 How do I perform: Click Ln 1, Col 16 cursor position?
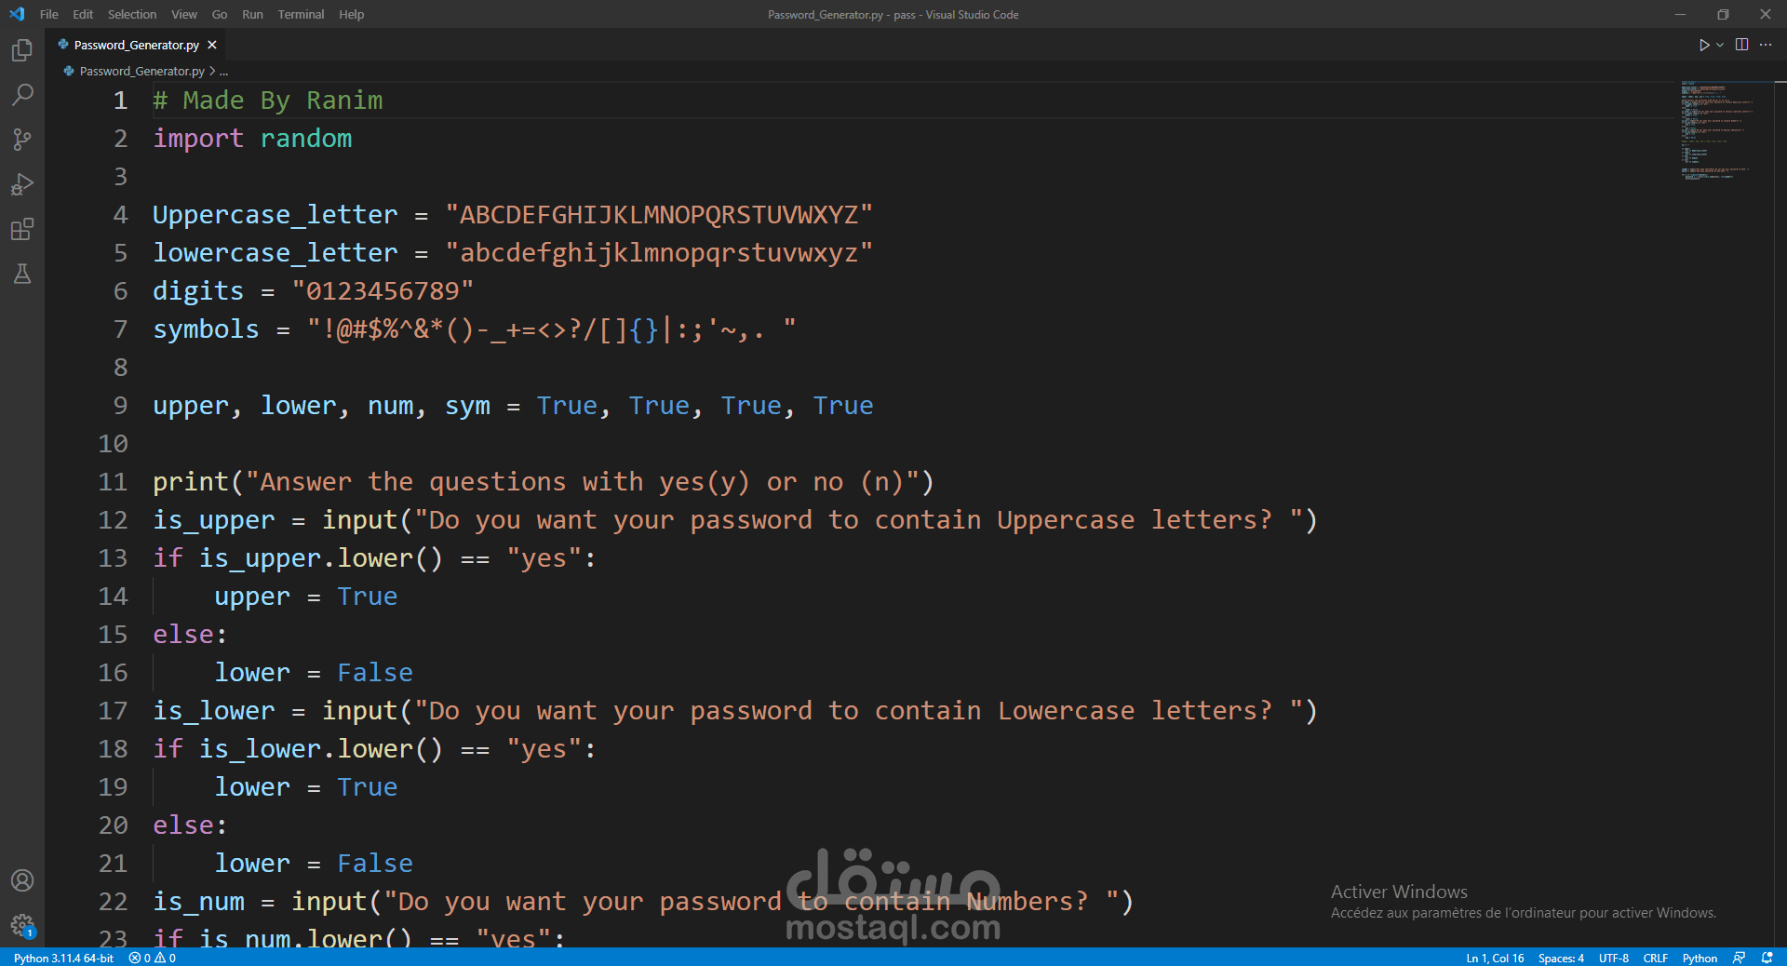coord(1495,958)
